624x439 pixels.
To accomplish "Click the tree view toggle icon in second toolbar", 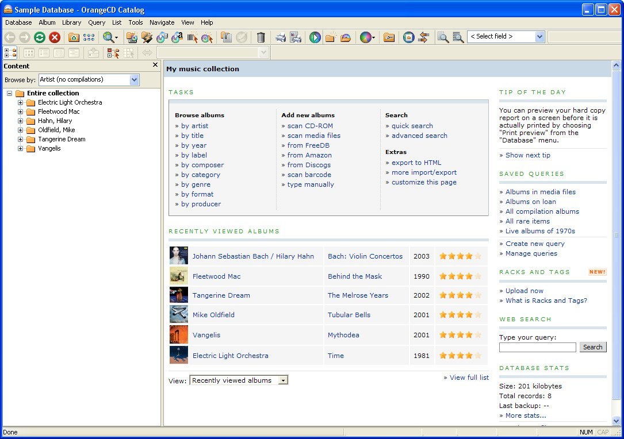I will click(10, 52).
